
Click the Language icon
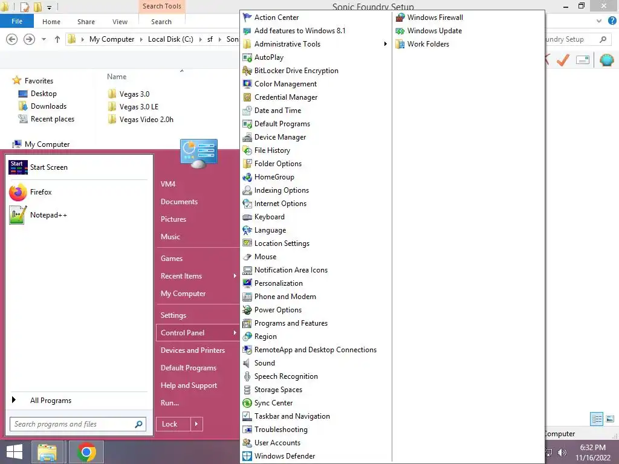click(x=247, y=230)
